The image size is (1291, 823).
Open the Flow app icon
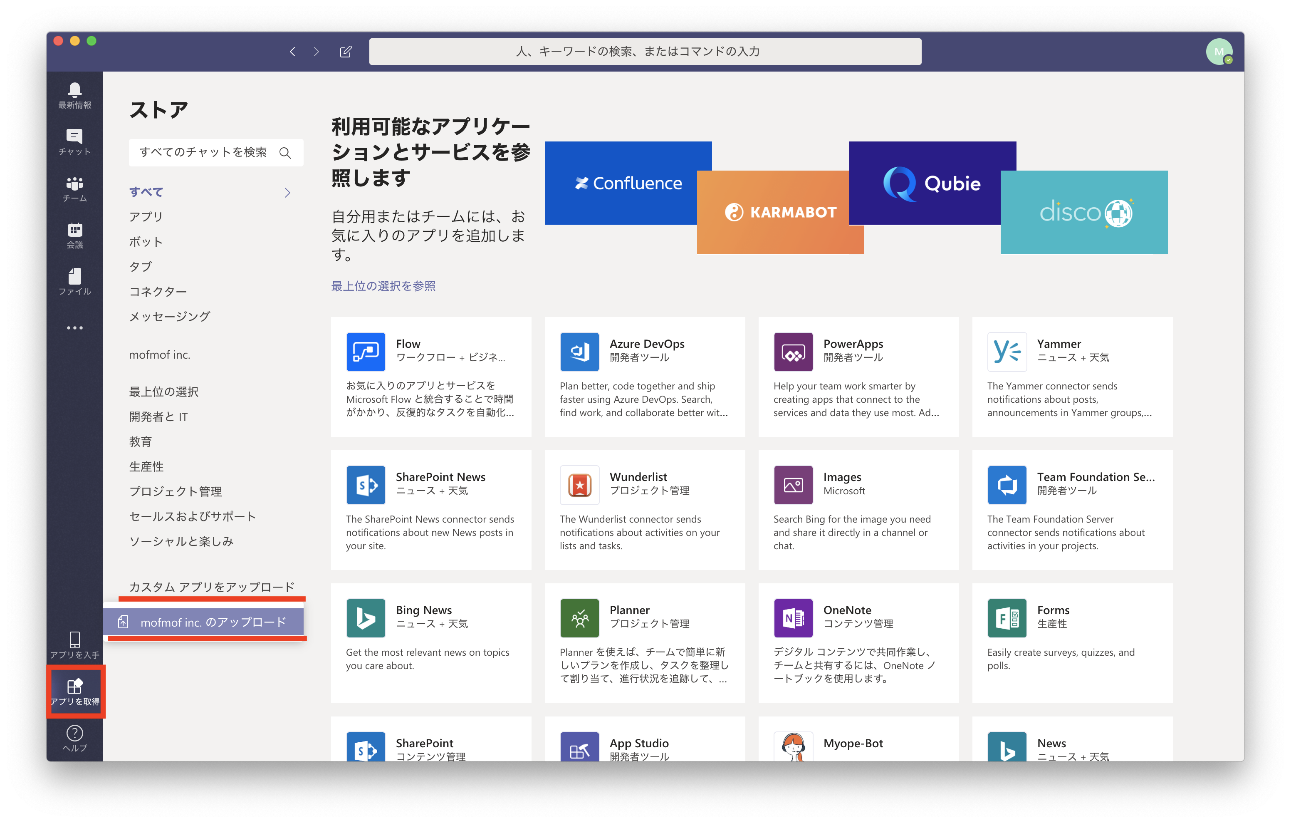[366, 352]
